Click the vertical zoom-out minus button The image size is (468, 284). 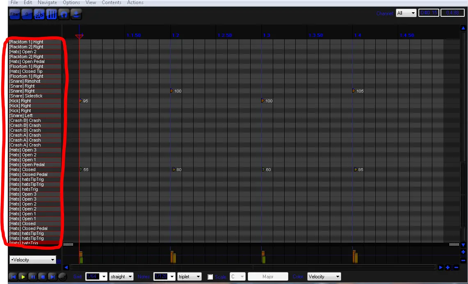click(463, 260)
